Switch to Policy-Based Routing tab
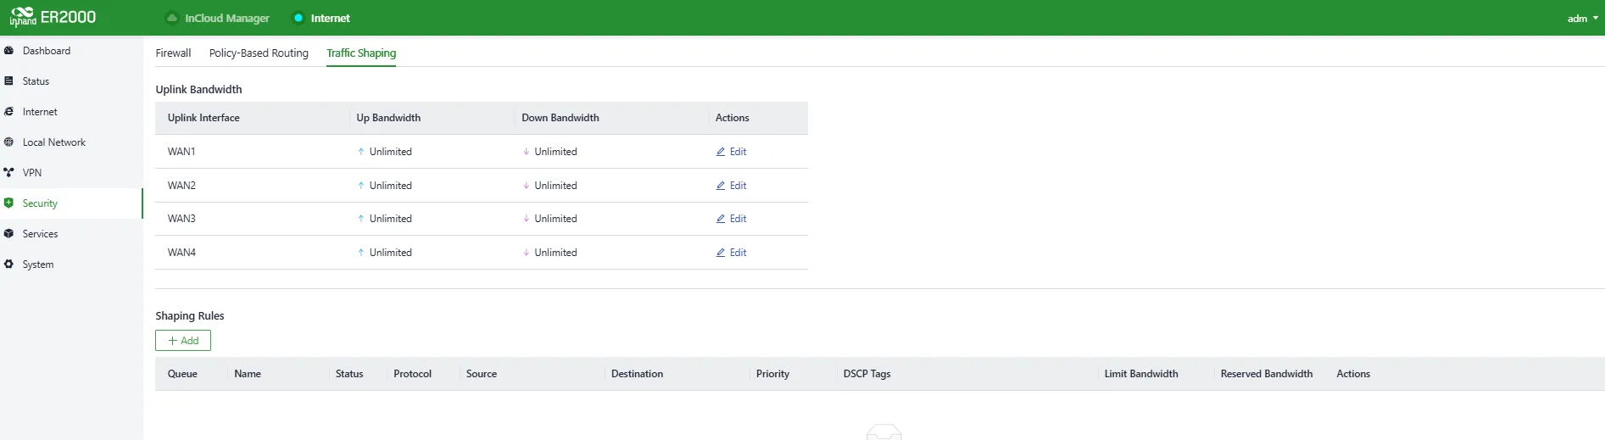The image size is (1605, 440). (259, 53)
